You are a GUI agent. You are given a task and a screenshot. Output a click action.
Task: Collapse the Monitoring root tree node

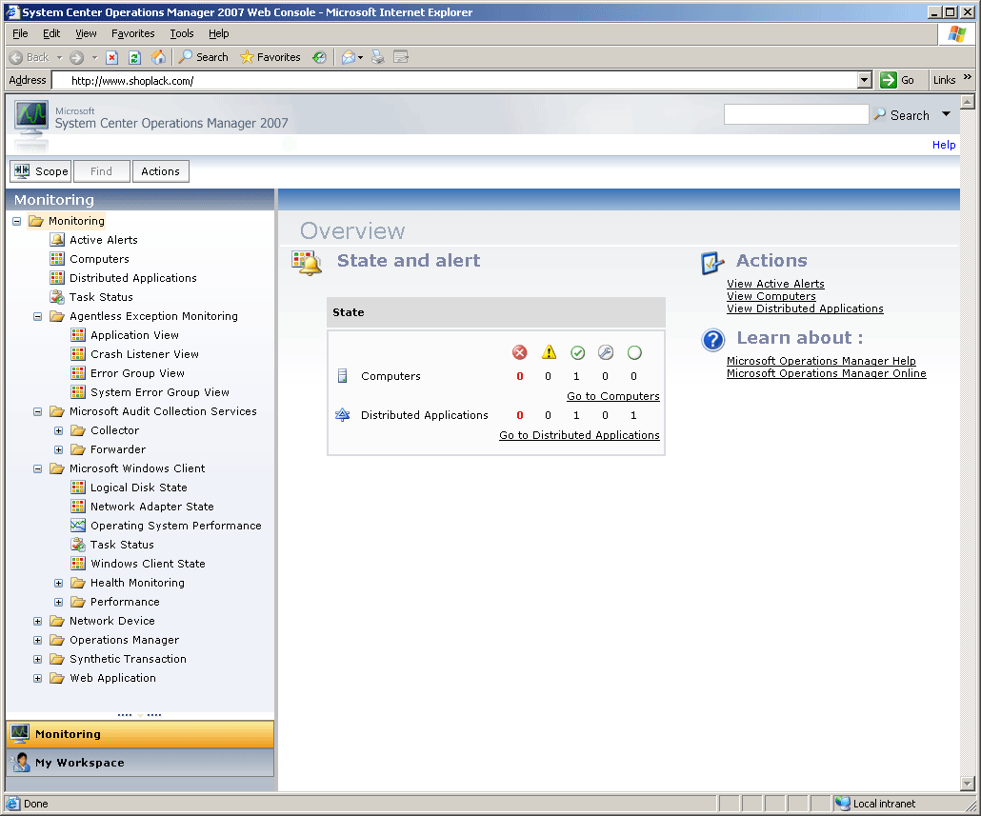[17, 221]
